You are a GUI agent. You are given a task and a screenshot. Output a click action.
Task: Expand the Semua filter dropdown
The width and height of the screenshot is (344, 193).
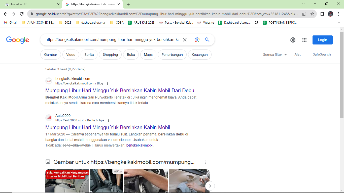[x=275, y=55]
